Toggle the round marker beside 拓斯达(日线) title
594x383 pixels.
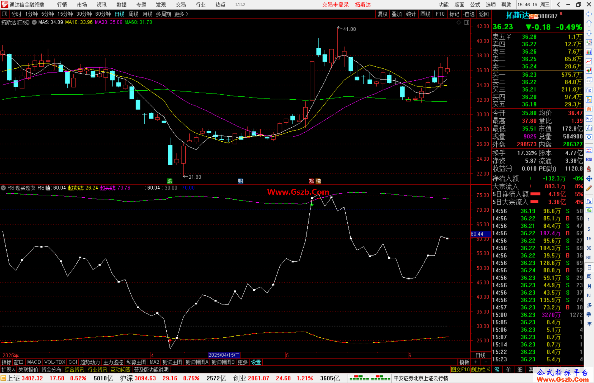[34, 22]
